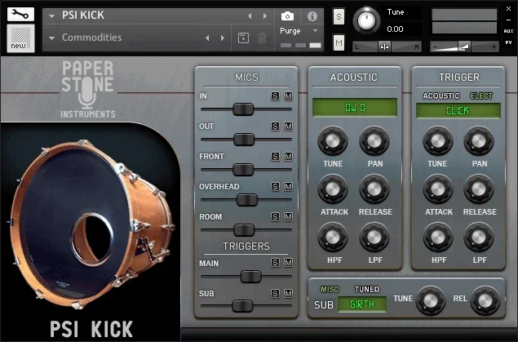Expand the Commodities snapshot dropdown arrow
The width and height of the screenshot is (518, 342).
pyautogui.click(x=51, y=38)
